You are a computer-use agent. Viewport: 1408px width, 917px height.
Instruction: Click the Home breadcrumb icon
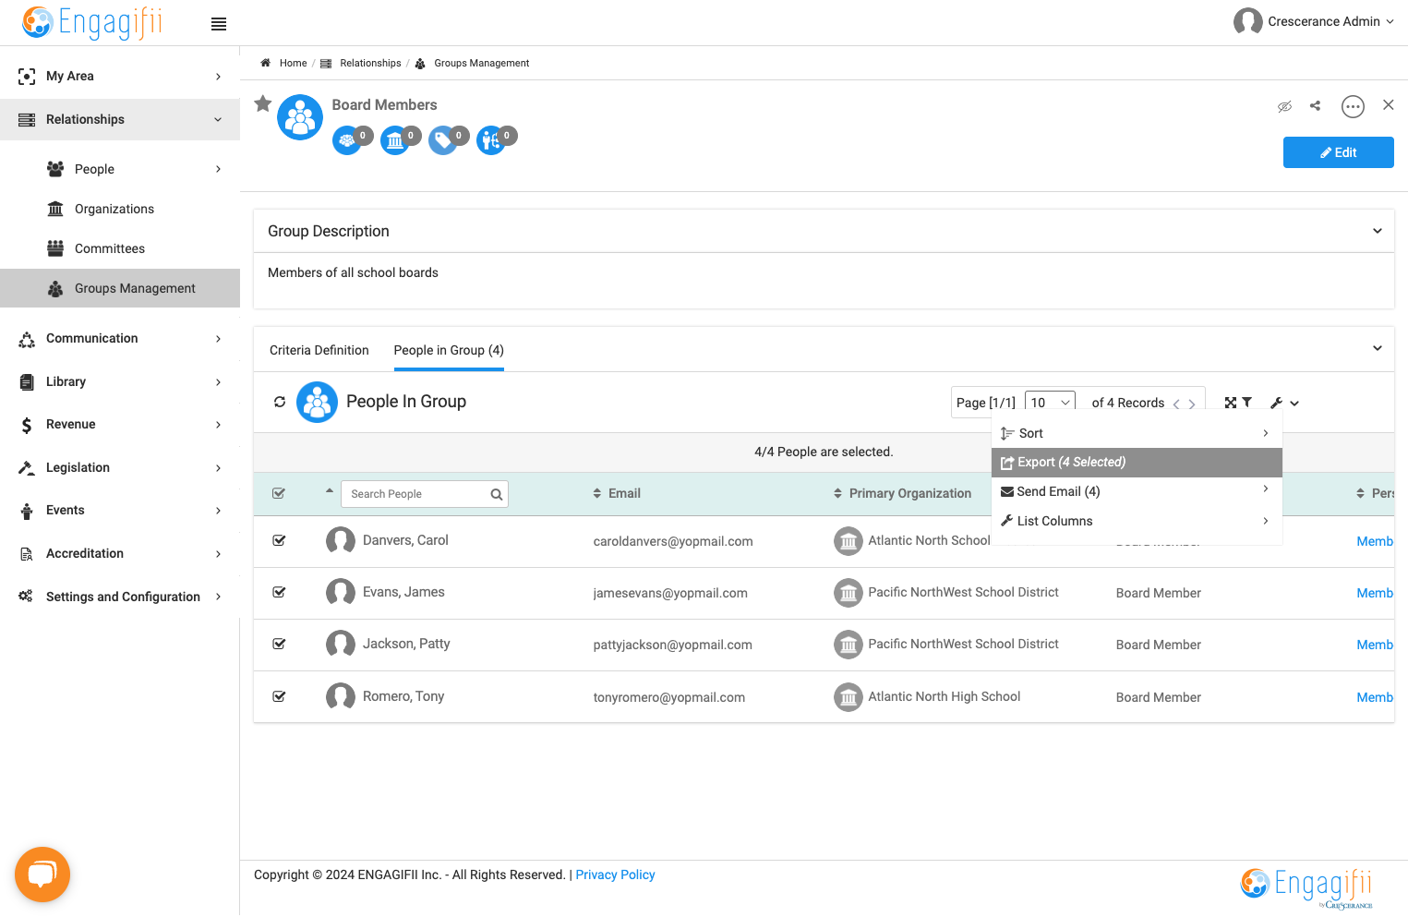point(265,63)
